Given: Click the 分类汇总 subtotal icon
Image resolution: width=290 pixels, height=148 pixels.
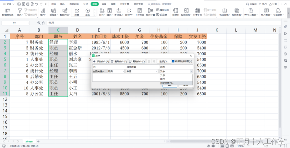Looking at the screenshot, I should pyautogui.click(x=197, y=12).
